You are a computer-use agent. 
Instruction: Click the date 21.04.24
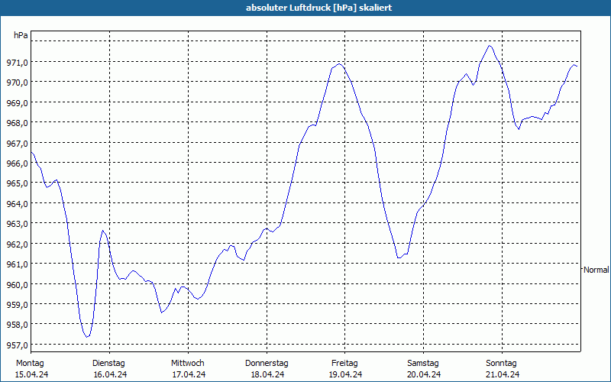pos(503,374)
